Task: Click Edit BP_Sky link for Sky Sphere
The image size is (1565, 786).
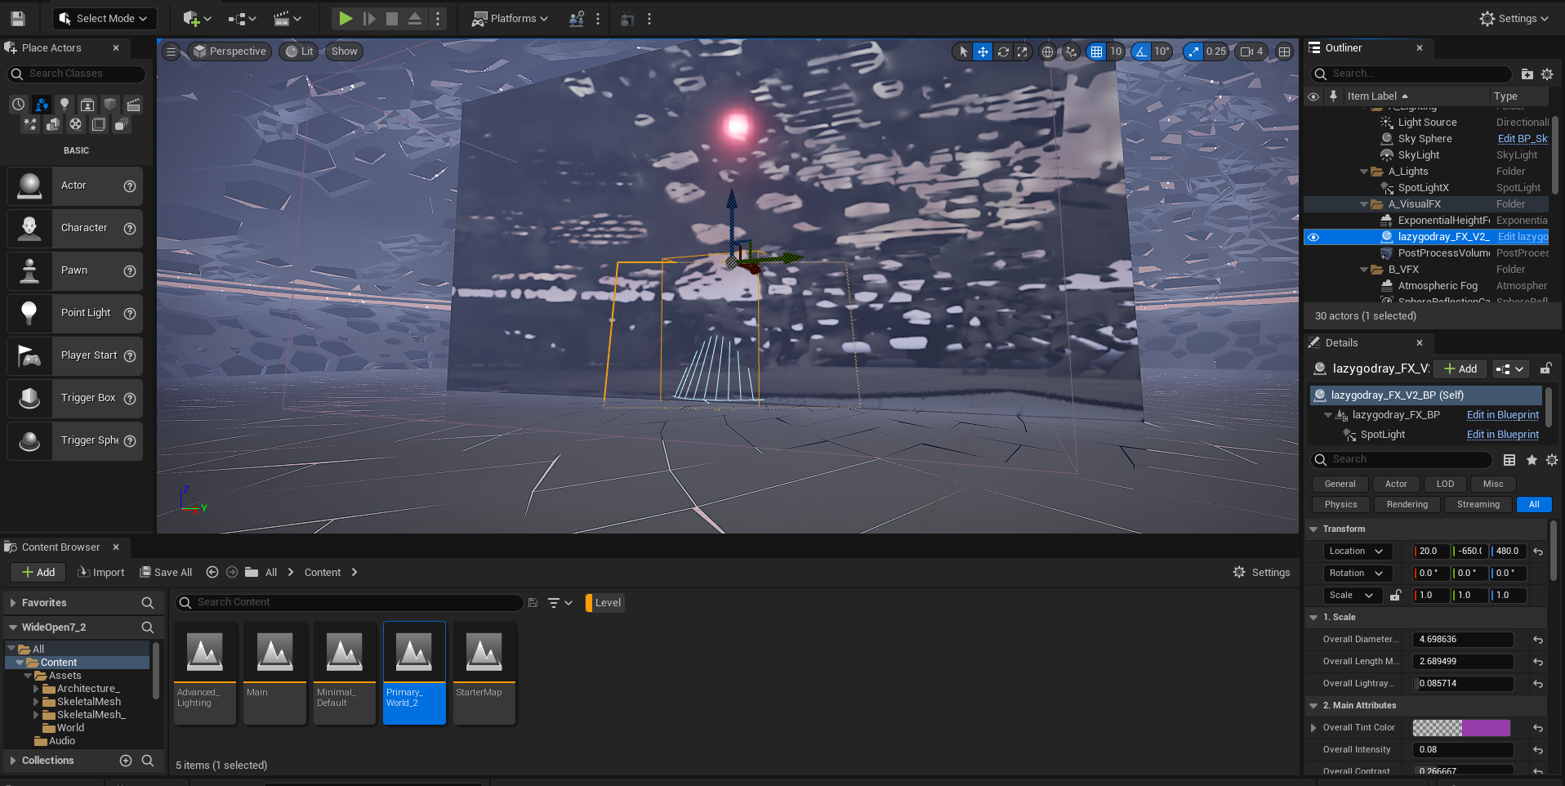Action: point(1523,139)
